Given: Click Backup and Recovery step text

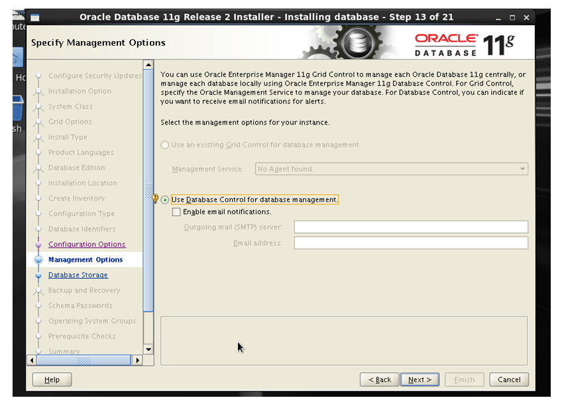Looking at the screenshot, I should pyautogui.click(x=84, y=290).
